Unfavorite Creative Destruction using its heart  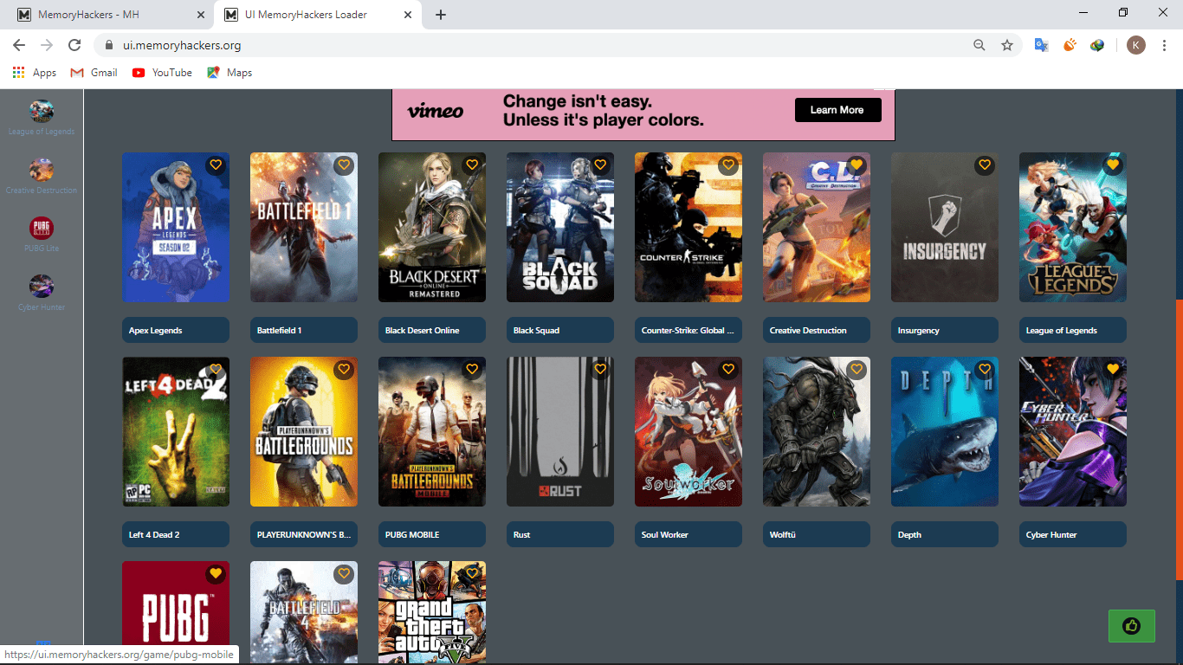[x=857, y=165]
